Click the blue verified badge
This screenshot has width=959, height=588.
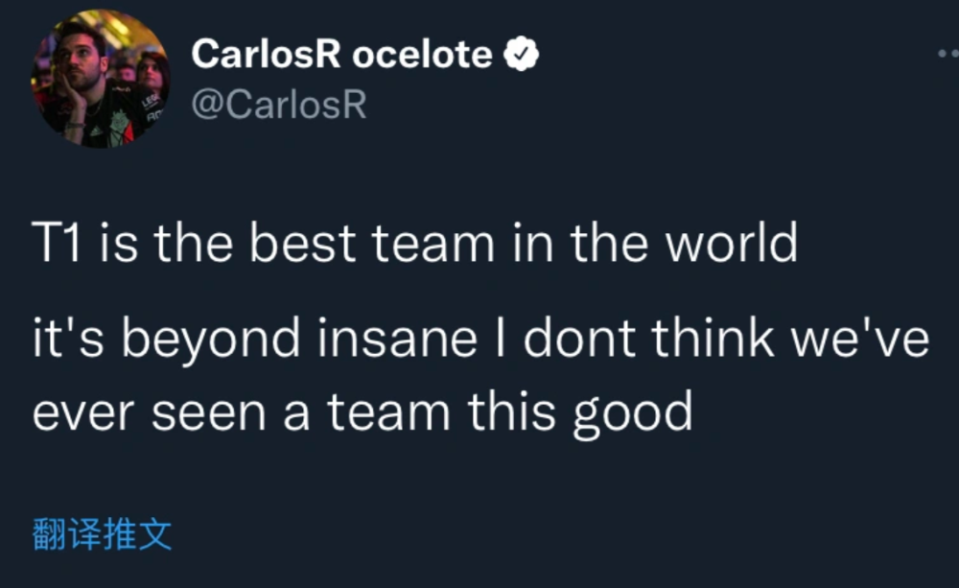click(522, 57)
